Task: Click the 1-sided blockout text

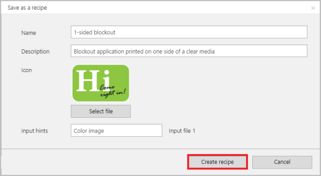Action: (94, 32)
